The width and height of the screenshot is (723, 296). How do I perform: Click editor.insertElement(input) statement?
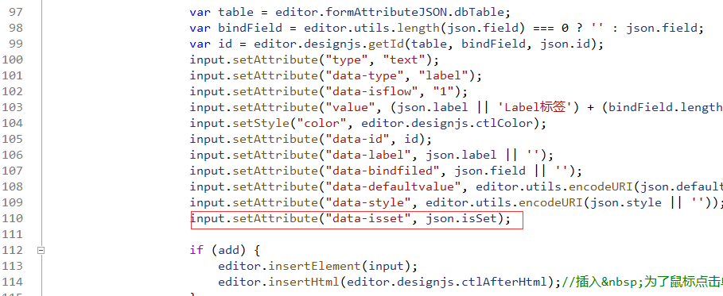click(317, 266)
